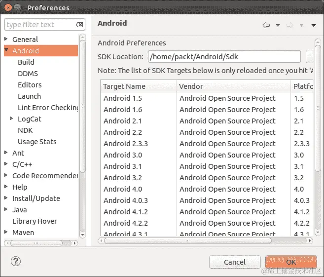Open the Launch preferences page

(29, 96)
